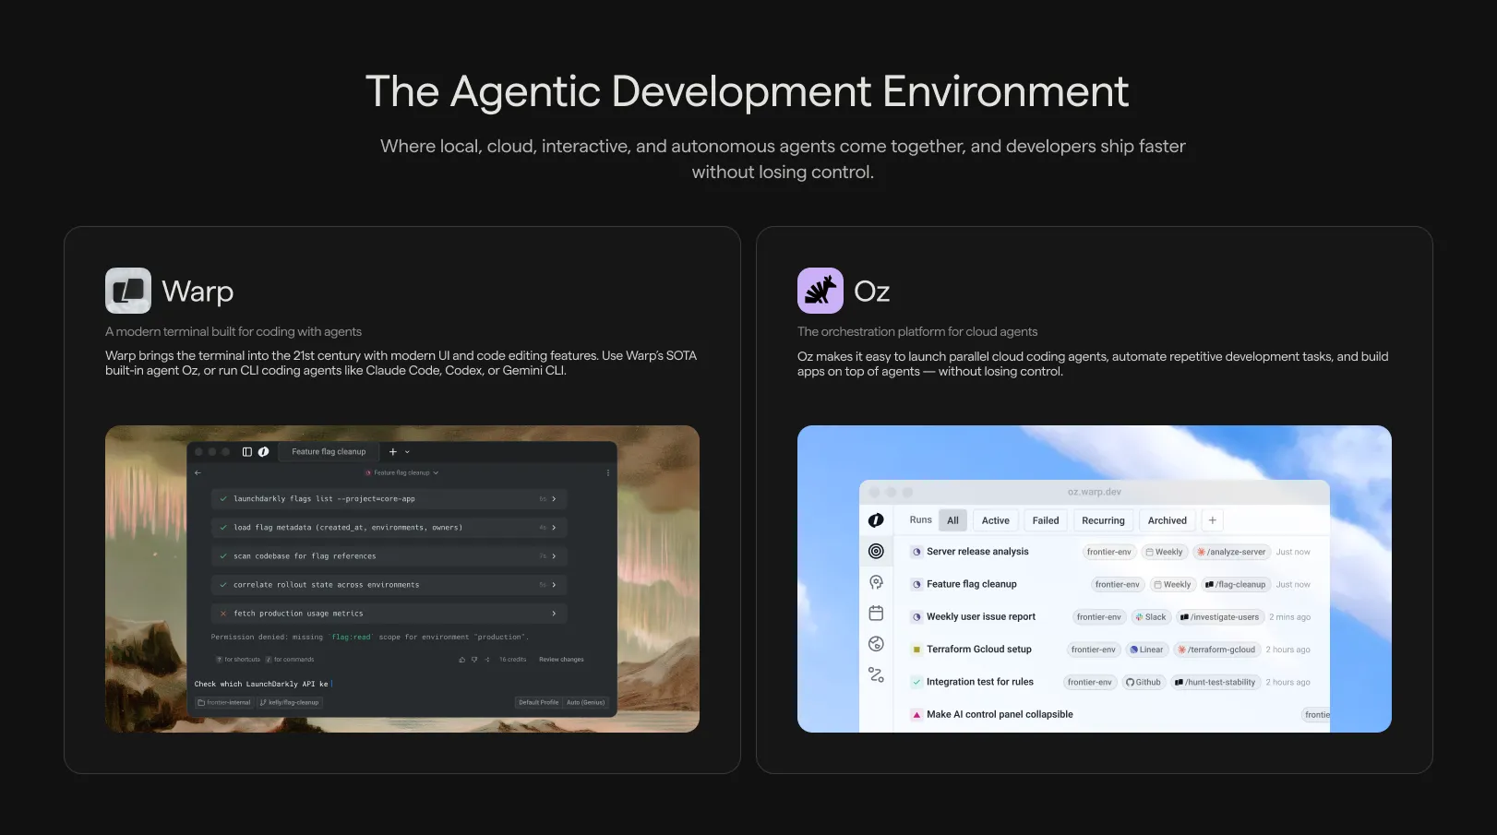Open the three-dot menu in Warp window
This screenshot has width=1497, height=835.
point(607,472)
